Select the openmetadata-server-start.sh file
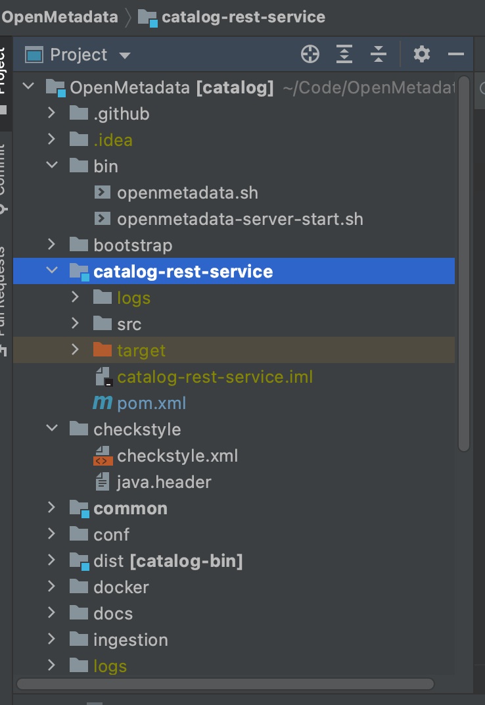This screenshot has width=485, height=705. point(240,219)
